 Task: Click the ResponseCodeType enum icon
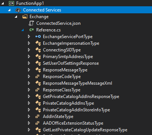click(37, 77)
